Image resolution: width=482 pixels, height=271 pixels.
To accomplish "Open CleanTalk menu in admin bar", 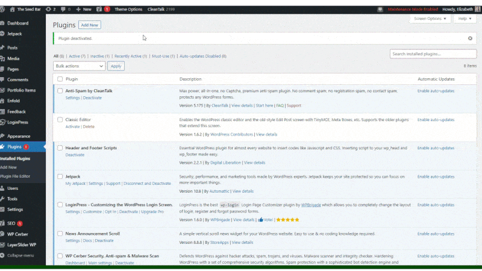I will (161, 9).
